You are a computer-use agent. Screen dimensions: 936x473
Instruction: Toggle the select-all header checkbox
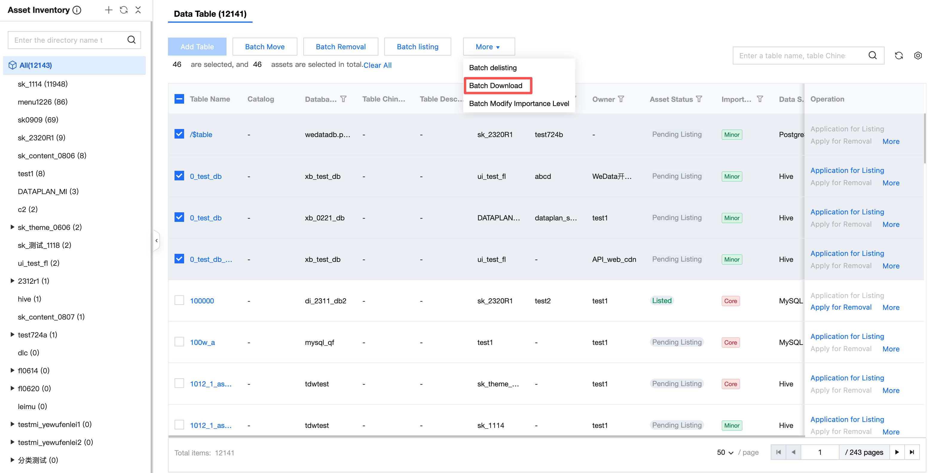pos(179,99)
